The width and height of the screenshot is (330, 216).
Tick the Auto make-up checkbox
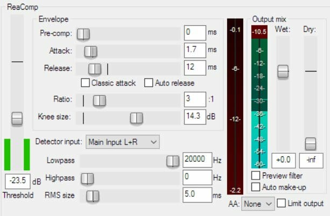coord(256,187)
